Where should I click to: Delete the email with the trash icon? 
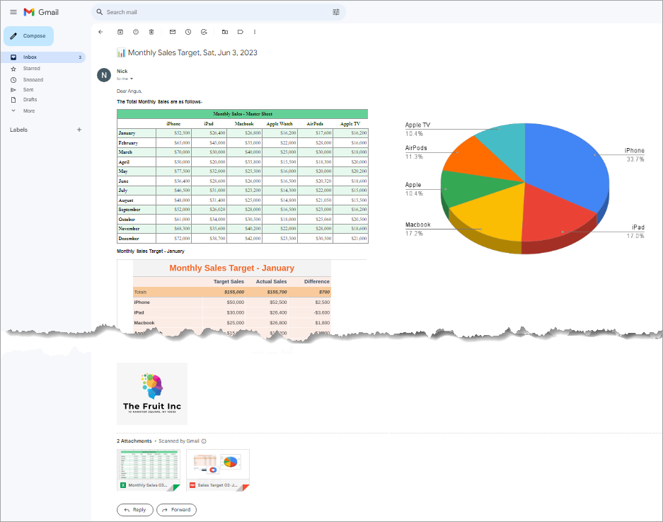pos(151,32)
